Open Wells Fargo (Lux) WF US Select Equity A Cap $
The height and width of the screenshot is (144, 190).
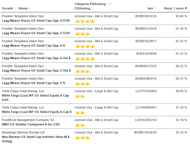(x=37, y=112)
